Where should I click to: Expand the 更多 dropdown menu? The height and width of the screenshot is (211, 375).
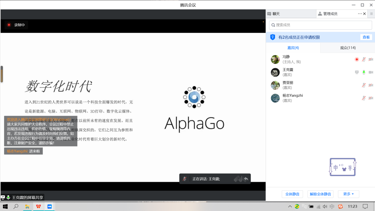pyautogui.click(x=348, y=194)
